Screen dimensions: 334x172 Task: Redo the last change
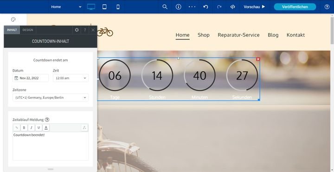(219, 7)
